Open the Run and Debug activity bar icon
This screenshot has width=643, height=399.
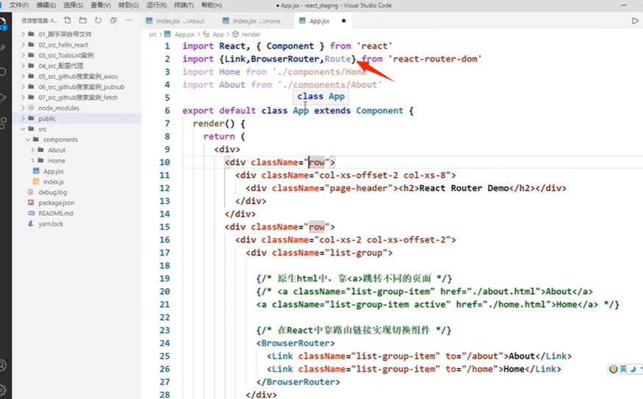point(3,97)
